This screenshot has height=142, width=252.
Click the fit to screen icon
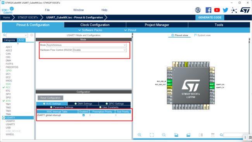point(152,135)
